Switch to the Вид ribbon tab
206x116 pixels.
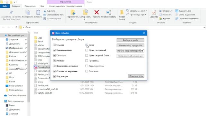[42, 6]
